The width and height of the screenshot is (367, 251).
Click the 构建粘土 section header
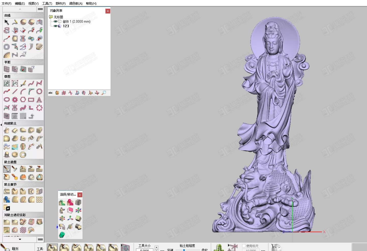click(23, 123)
